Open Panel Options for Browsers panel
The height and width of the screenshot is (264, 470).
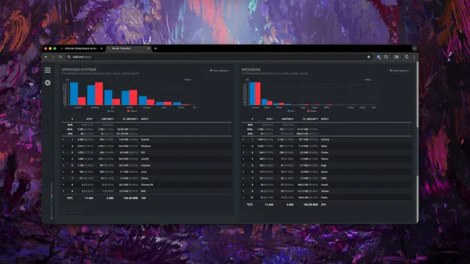[399, 71]
